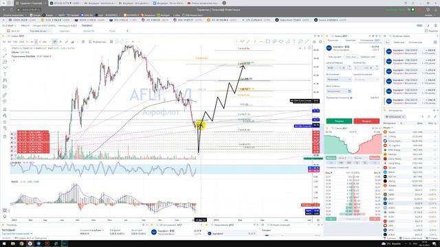Open the Избранное watchlist dropdown
The width and height of the screenshot is (440, 247).
(x=395, y=117)
